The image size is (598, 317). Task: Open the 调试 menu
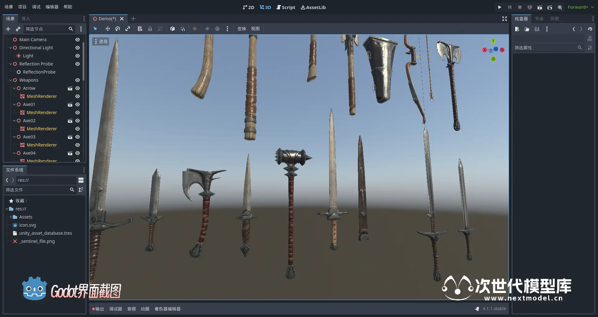tap(36, 7)
